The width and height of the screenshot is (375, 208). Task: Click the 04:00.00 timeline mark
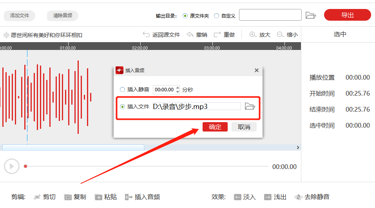tap(284, 48)
